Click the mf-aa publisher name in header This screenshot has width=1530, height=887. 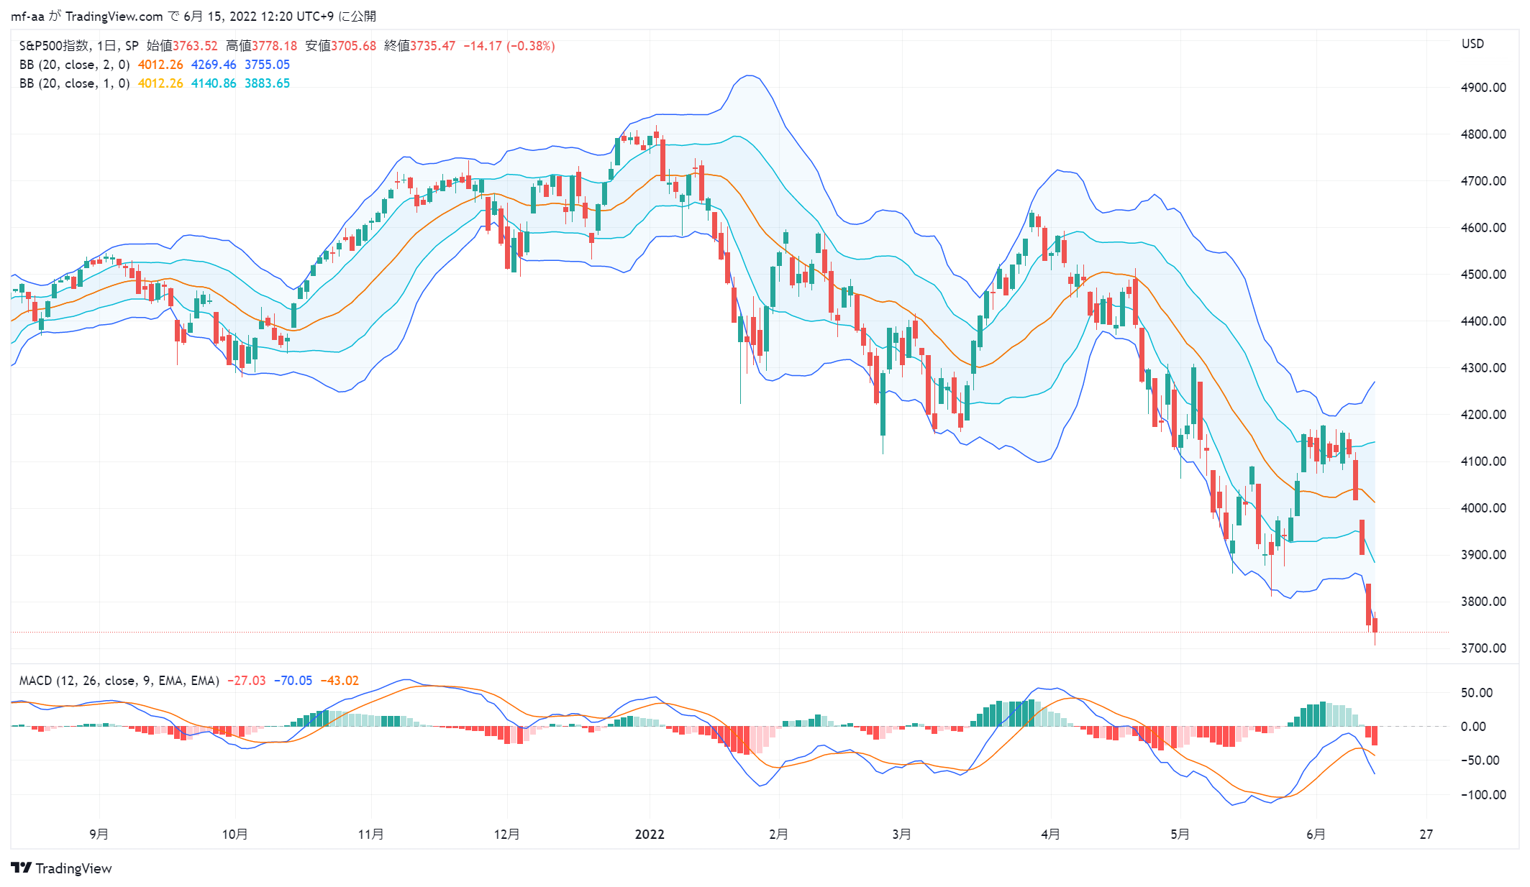pyautogui.click(x=28, y=17)
